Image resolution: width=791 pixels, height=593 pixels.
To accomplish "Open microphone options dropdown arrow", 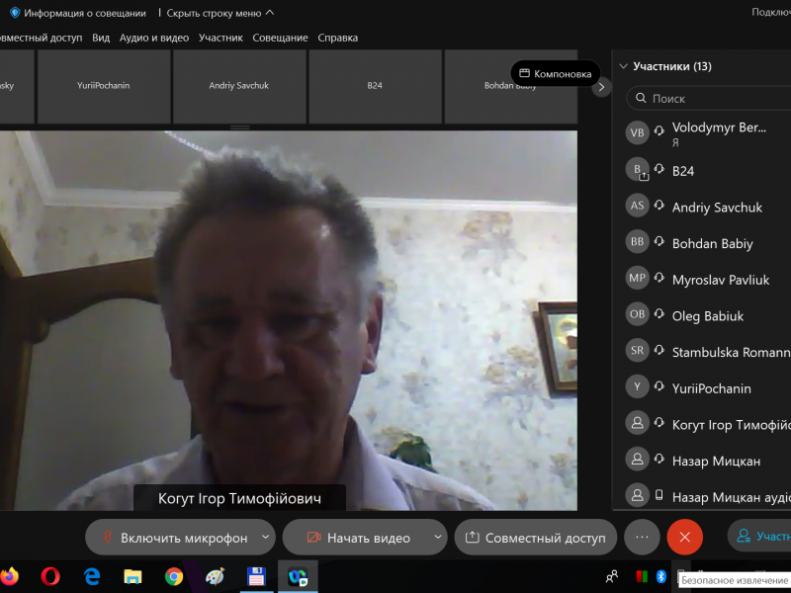I will 265,538.
